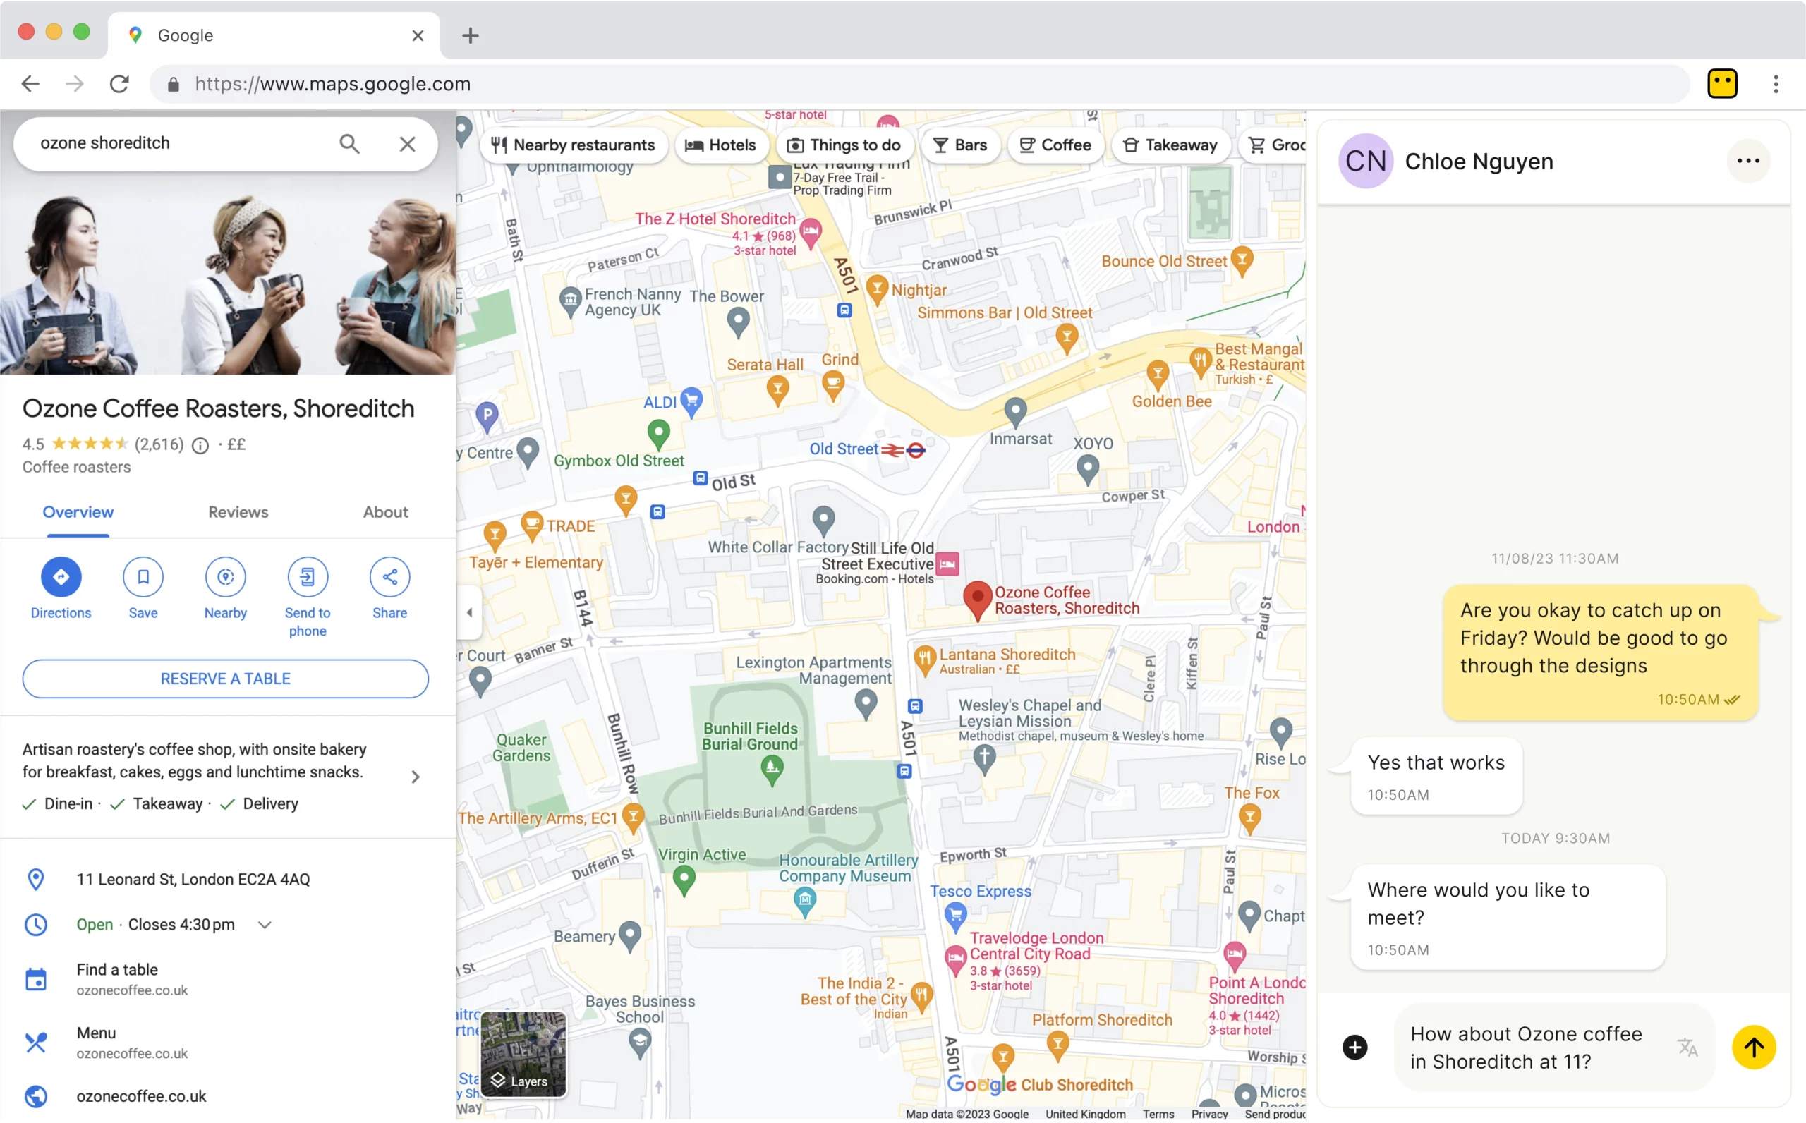The image size is (1806, 1123).
Task: Open the ozonecoffee.co.uk website link
Action: (140, 1095)
